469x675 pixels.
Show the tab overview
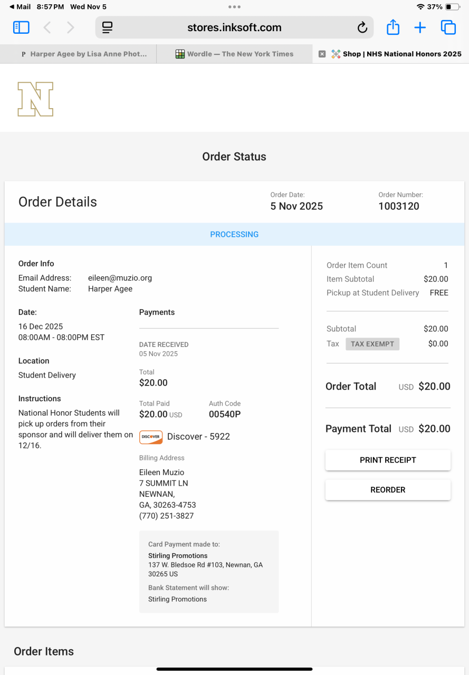pyautogui.click(x=448, y=27)
